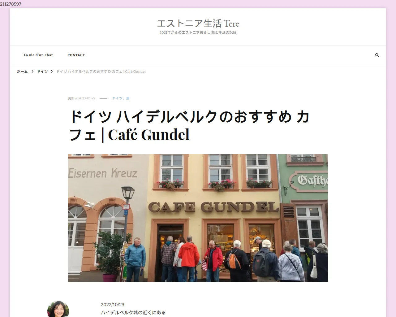This screenshot has width=396, height=317.
Task: Click the post date 2022/10/23
Action: click(113, 305)
